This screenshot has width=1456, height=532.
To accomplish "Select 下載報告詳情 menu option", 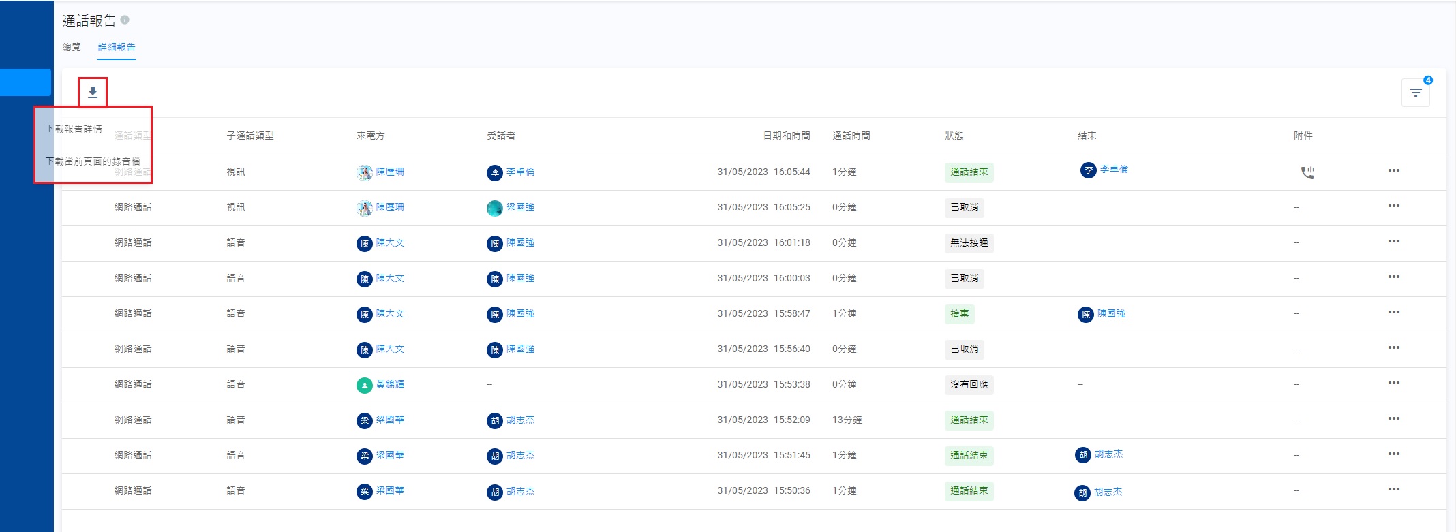I will [x=74, y=129].
